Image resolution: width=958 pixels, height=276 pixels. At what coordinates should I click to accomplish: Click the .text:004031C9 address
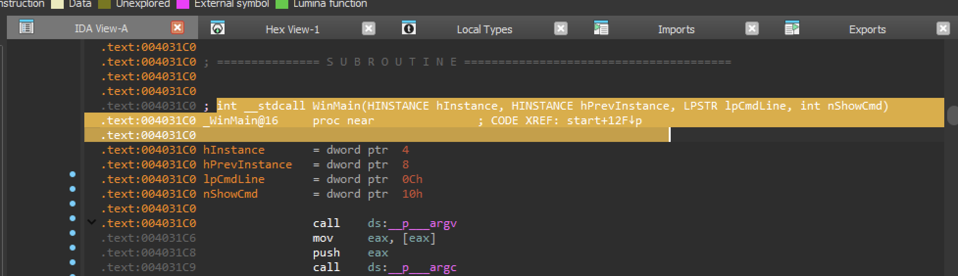[x=149, y=268]
